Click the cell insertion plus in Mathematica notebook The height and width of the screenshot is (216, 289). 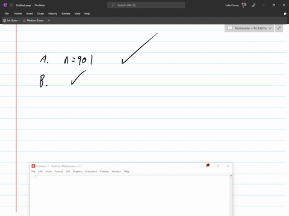[x=36, y=176]
